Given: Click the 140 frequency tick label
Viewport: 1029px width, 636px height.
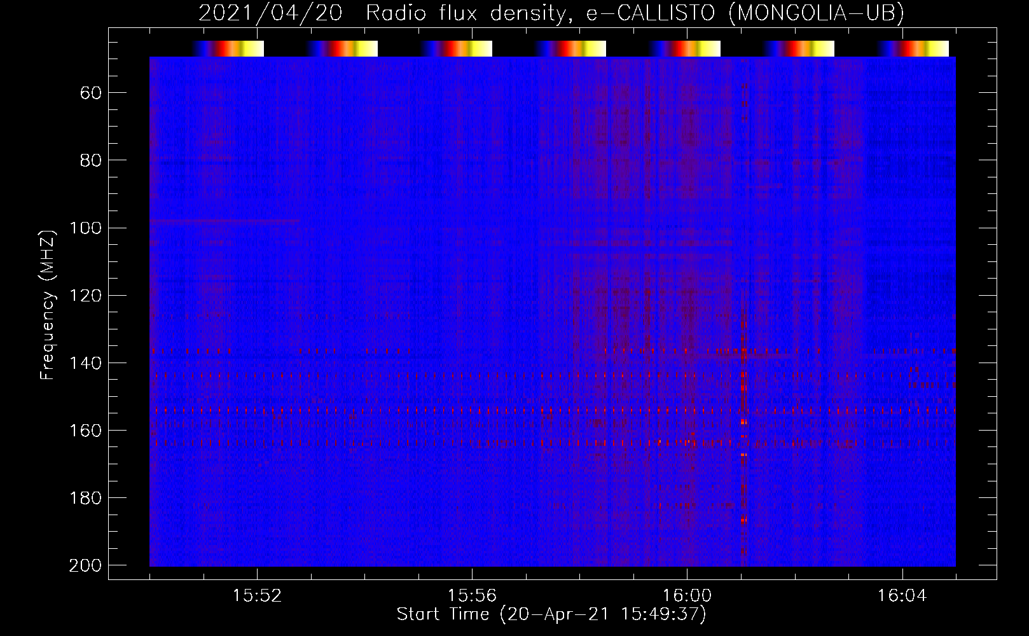Looking at the screenshot, I should point(85,363).
